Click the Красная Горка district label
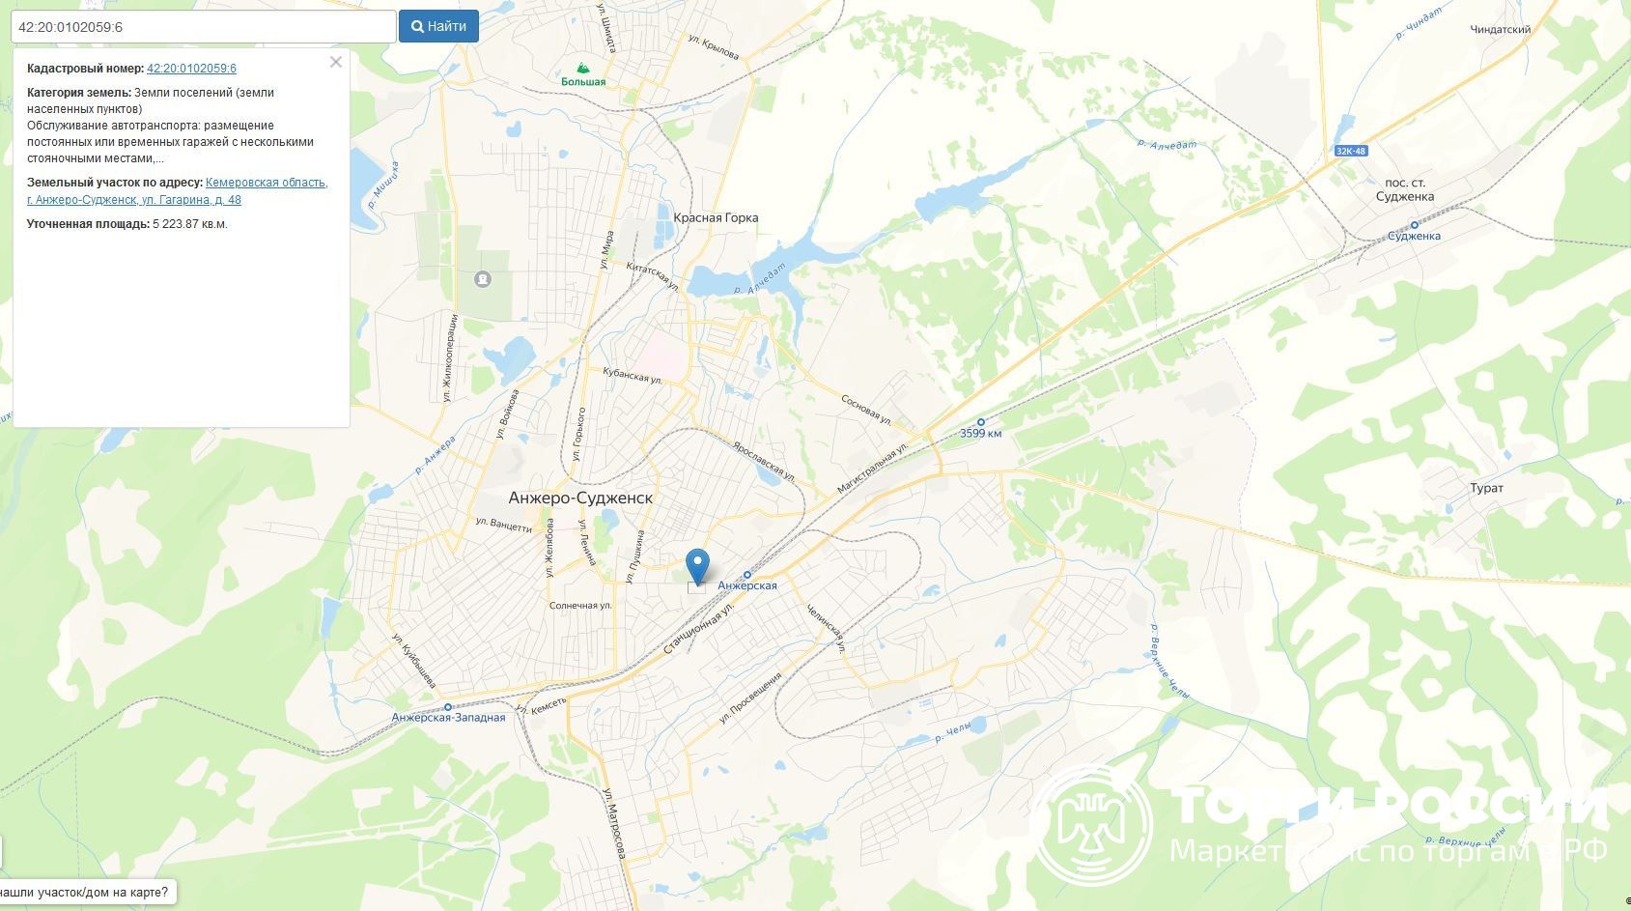Image resolution: width=1631 pixels, height=911 pixels. pyautogui.click(x=716, y=217)
